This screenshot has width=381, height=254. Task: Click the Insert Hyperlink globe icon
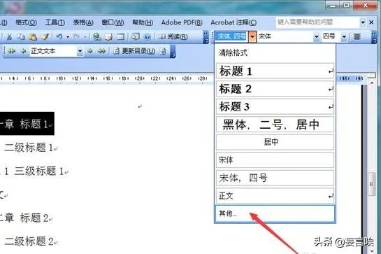97,37
